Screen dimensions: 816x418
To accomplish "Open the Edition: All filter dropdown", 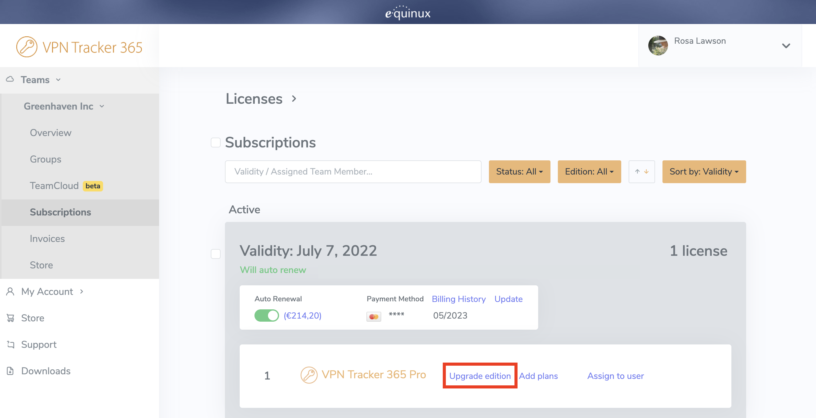I will coord(589,171).
